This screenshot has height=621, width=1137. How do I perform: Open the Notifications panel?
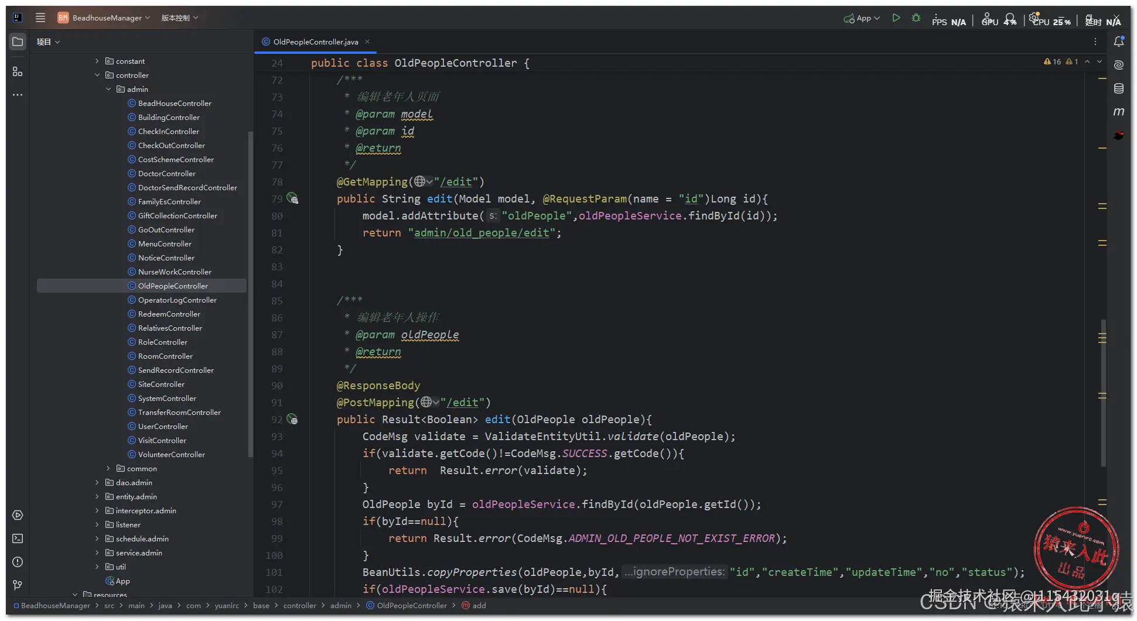pyautogui.click(x=1119, y=42)
